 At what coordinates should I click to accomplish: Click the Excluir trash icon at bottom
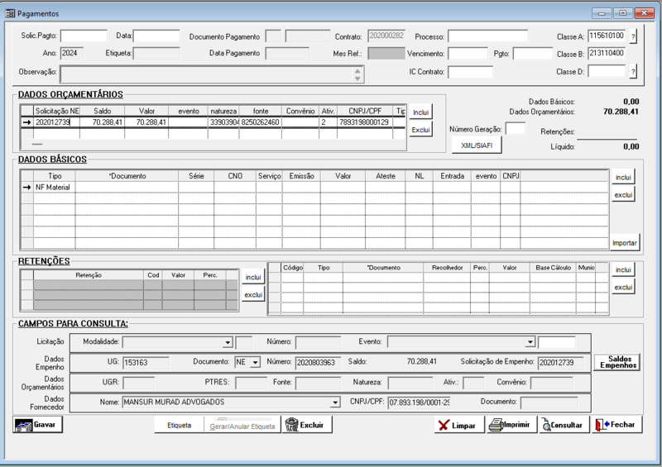(x=307, y=424)
